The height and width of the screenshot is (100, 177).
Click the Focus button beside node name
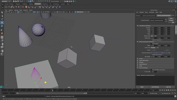[171, 18]
